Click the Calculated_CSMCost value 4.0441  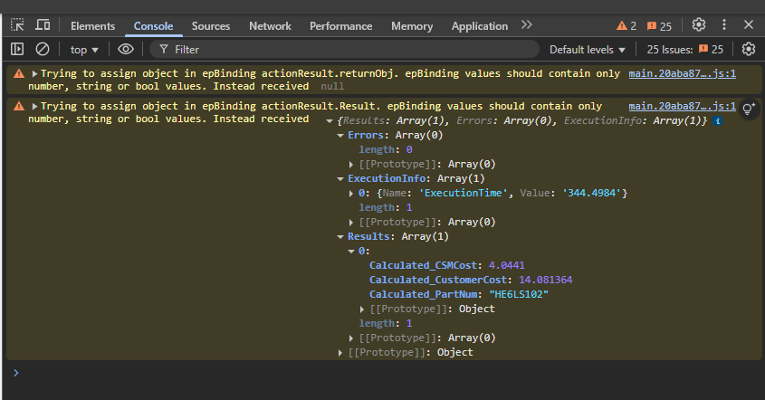click(x=506, y=265)
